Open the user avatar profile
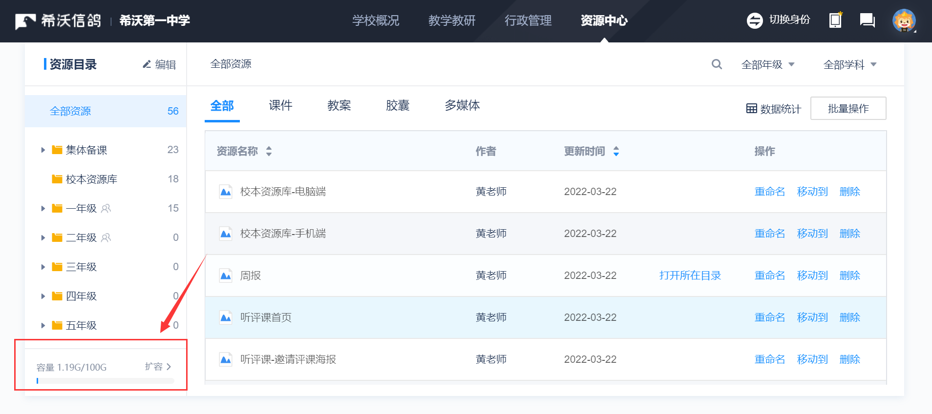Screen dimensions: 932x414 pos(904,21)
